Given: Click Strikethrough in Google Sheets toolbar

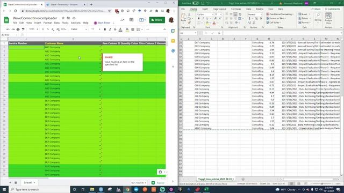Looking at the screenshot, I should click(115, 29).
